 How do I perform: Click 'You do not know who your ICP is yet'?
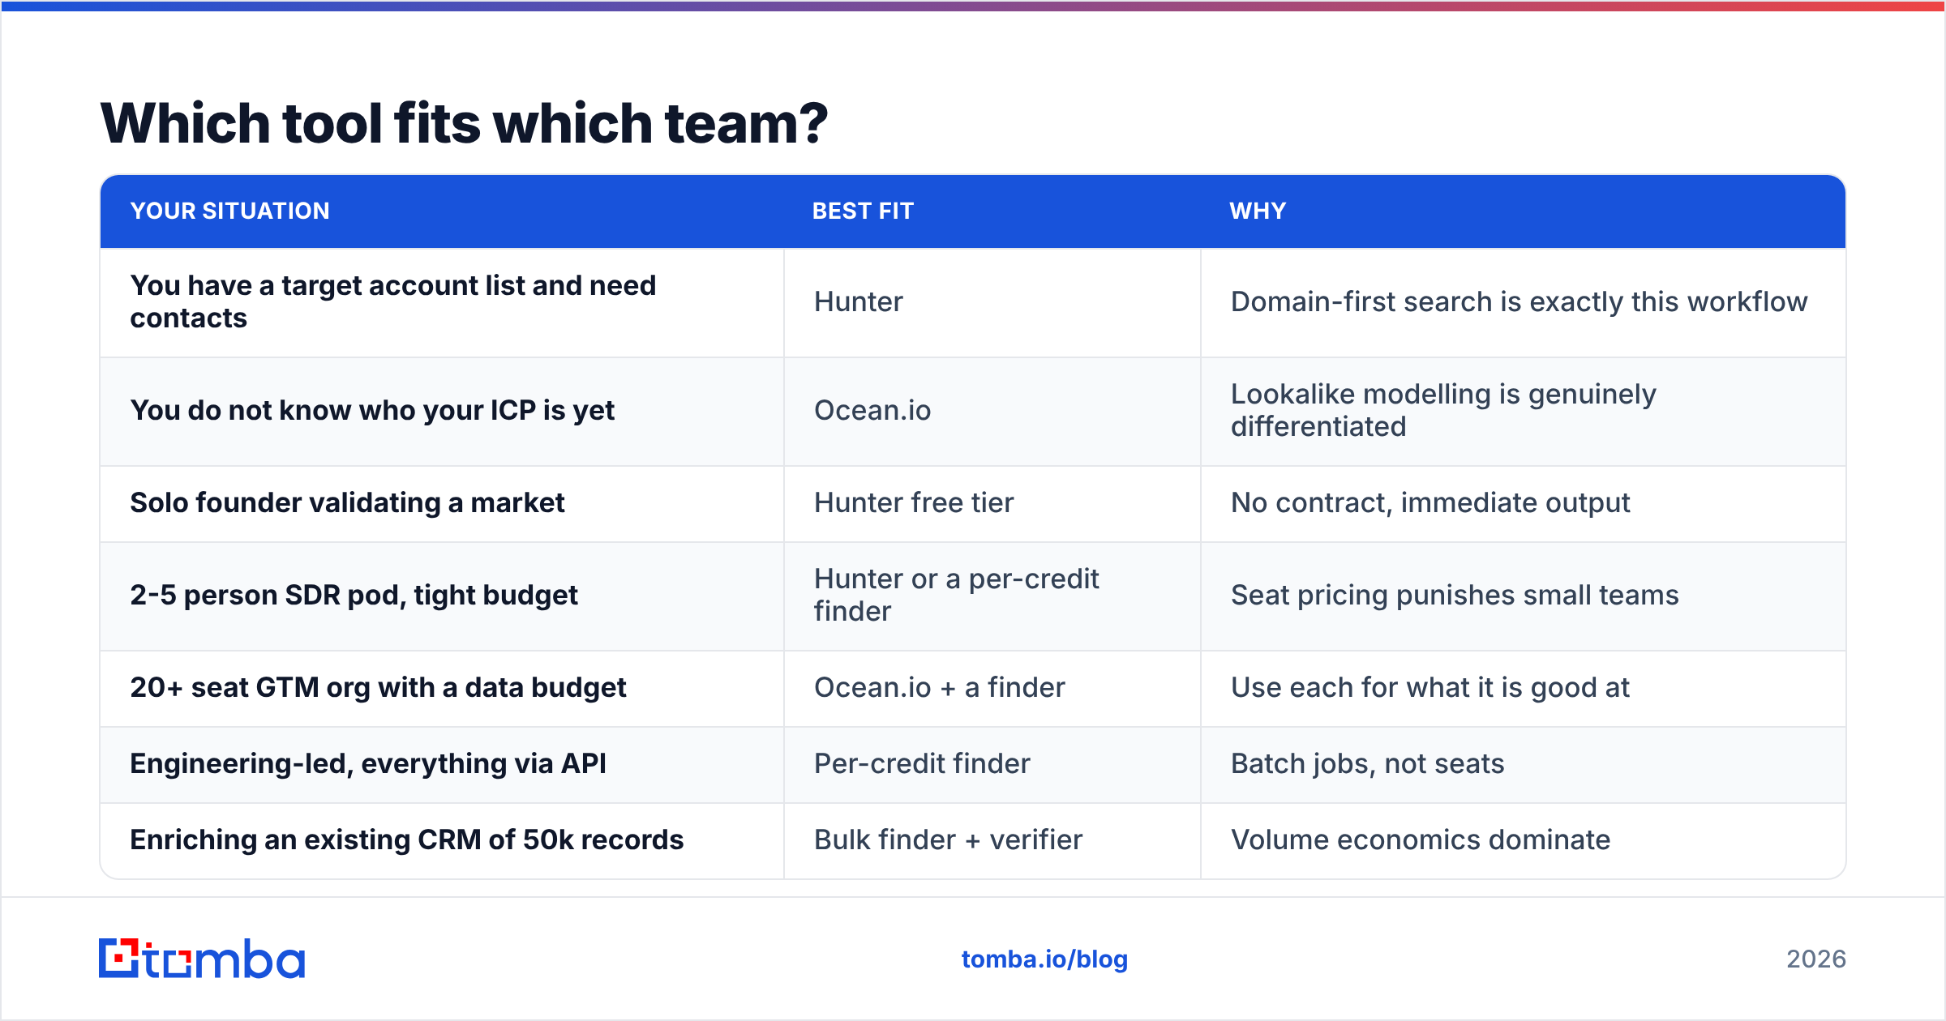click(372, 410)
